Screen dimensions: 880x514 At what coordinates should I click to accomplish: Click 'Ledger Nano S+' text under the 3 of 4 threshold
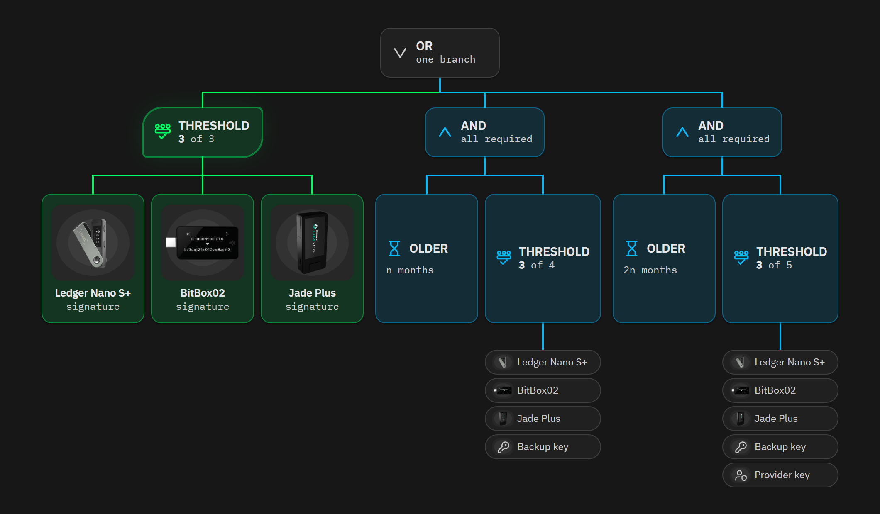552,362
